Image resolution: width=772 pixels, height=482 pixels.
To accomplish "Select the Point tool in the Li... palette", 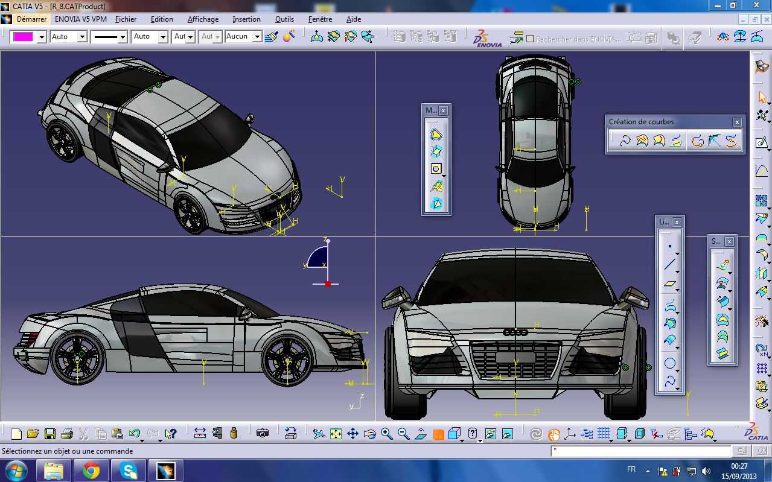I will coord(669,246).
